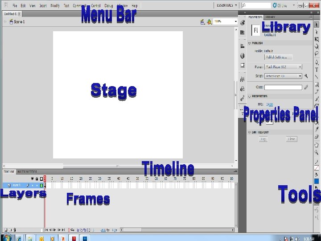Select the Line tool
Viewport: 321px width, 241px height.
coord(317,77)
